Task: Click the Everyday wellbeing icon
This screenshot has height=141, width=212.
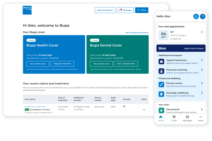Action: 161,94
